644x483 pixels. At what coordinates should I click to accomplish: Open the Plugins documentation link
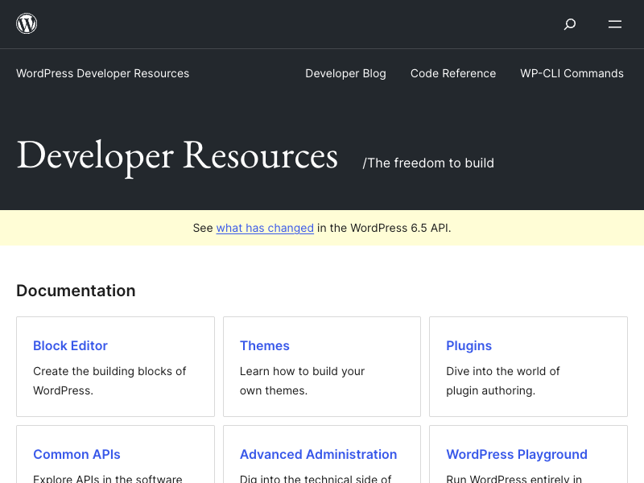tap(469, 346)
